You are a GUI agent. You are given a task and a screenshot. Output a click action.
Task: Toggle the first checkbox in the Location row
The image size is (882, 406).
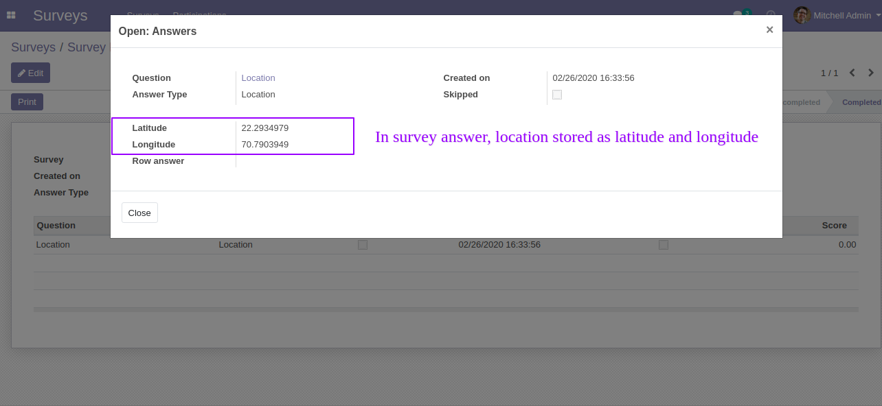pyautogui.click(x=363, y=245)
